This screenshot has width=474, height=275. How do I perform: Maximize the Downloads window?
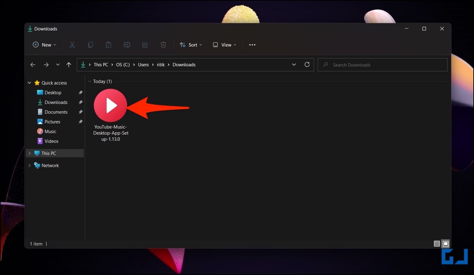(x=424, y=29)
